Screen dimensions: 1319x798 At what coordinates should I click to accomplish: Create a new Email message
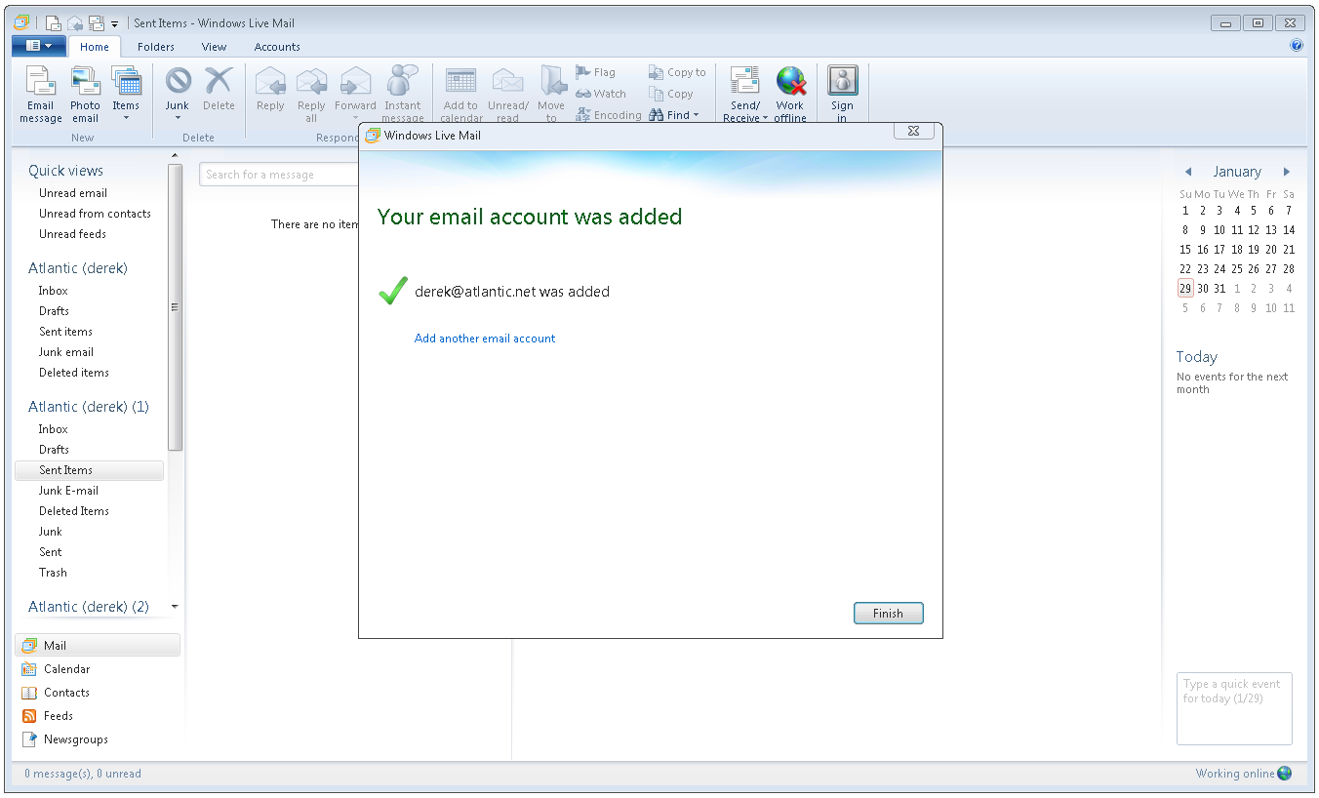40,95
